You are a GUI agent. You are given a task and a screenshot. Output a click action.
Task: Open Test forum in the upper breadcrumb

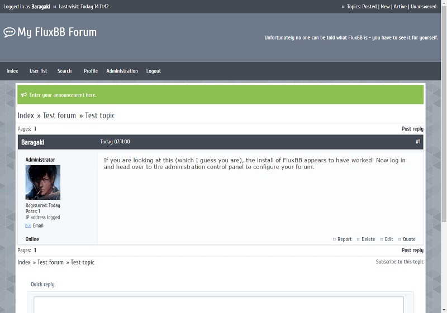click(59, 115)
